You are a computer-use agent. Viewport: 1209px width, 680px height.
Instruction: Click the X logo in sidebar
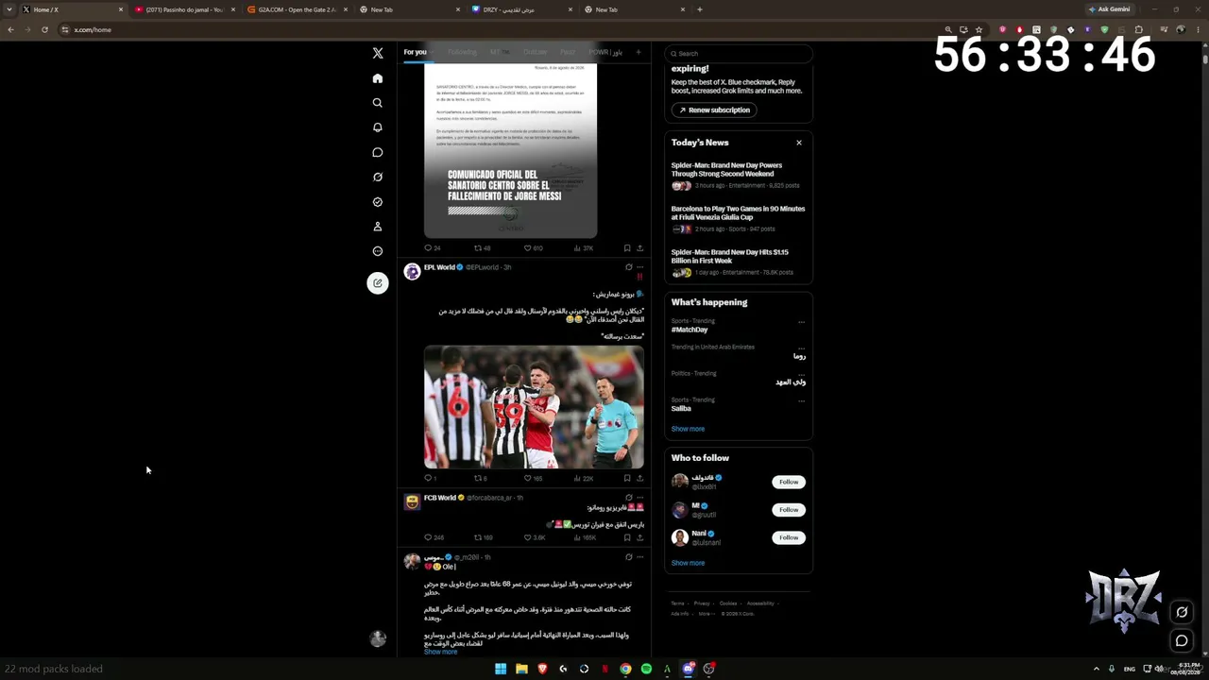click(378, 54)
